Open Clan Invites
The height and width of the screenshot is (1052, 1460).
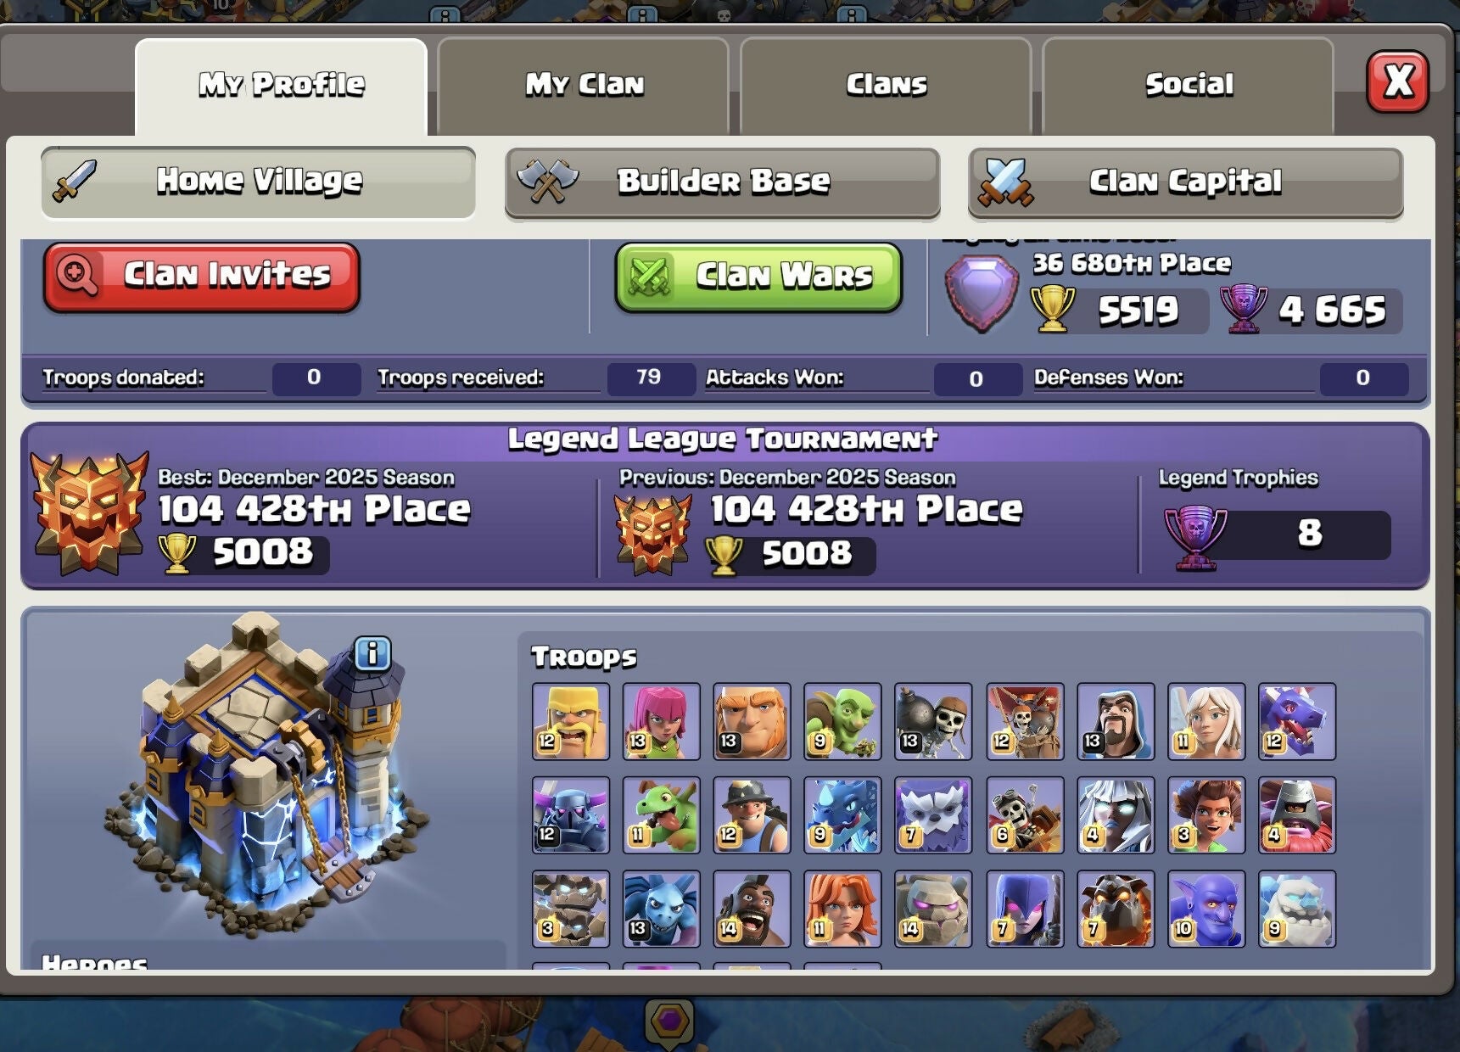click(202, 277)
